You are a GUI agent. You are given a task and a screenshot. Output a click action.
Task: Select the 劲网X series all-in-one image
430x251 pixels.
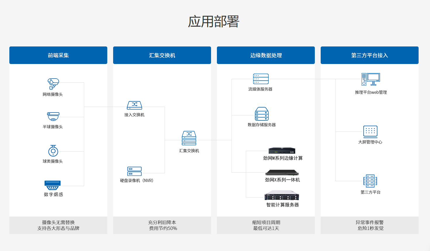282,173
